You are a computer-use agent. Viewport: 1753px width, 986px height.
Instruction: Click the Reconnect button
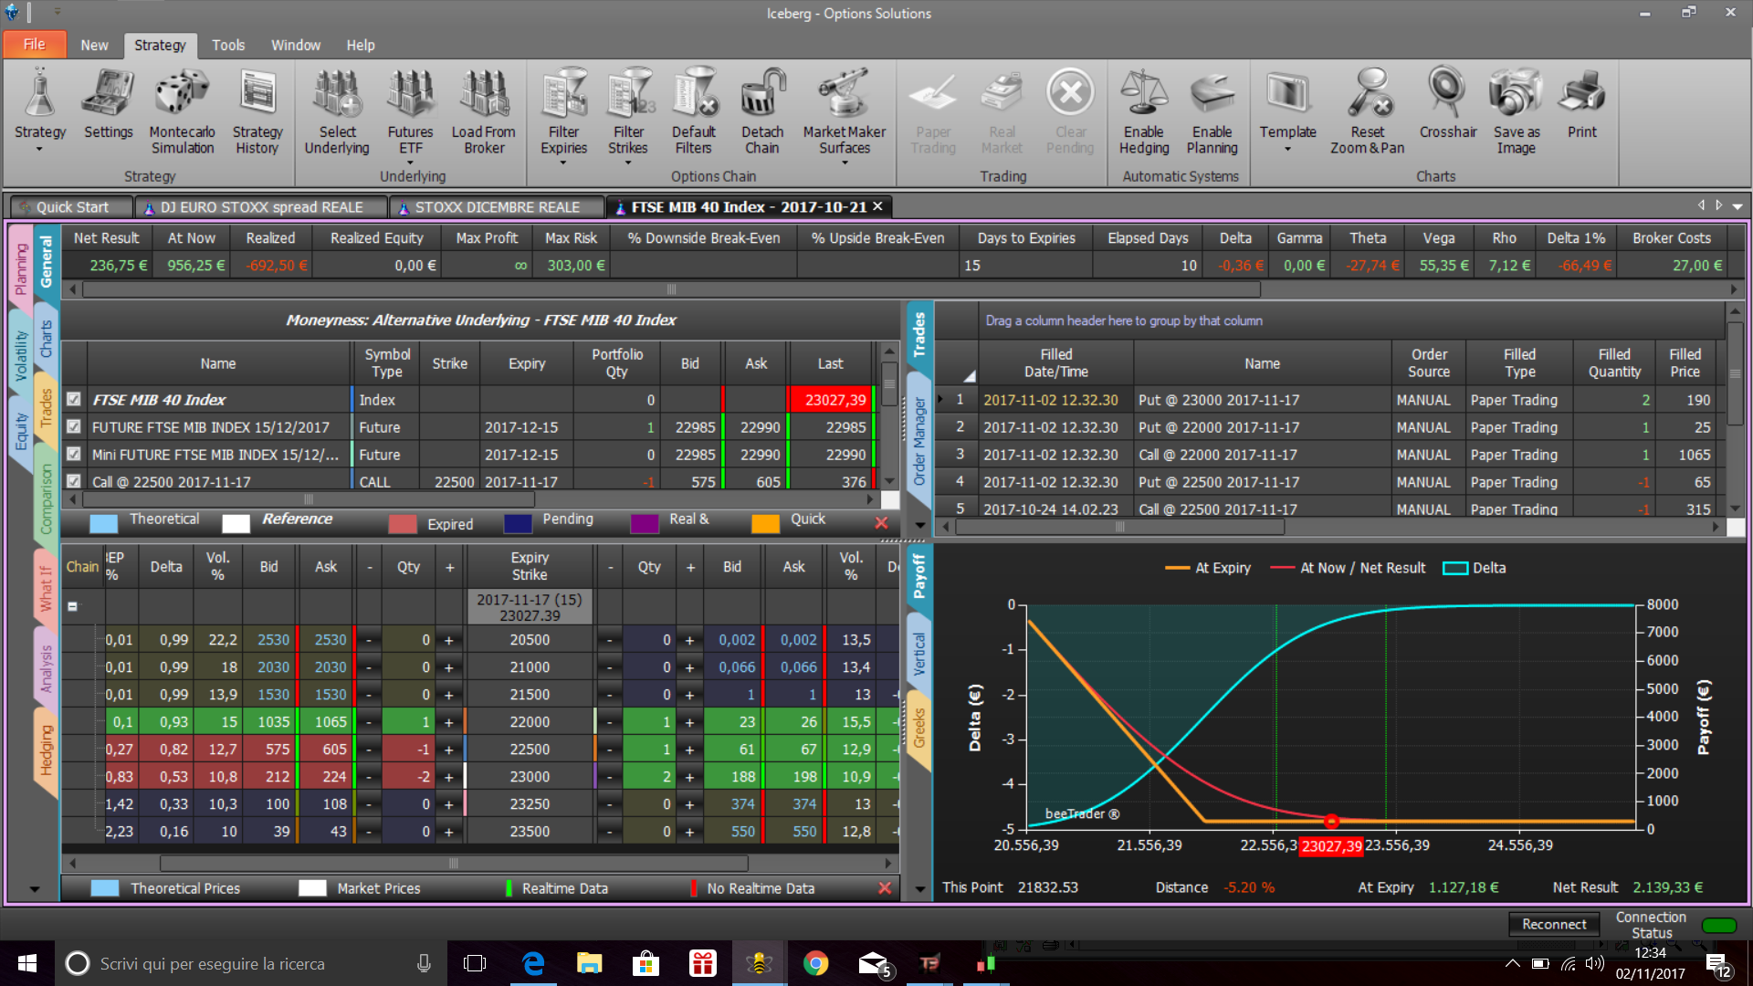[1554, 924]
